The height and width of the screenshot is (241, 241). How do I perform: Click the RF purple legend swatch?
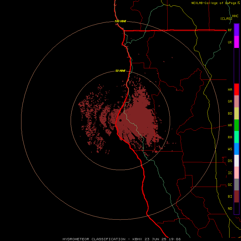coord(236,30)
